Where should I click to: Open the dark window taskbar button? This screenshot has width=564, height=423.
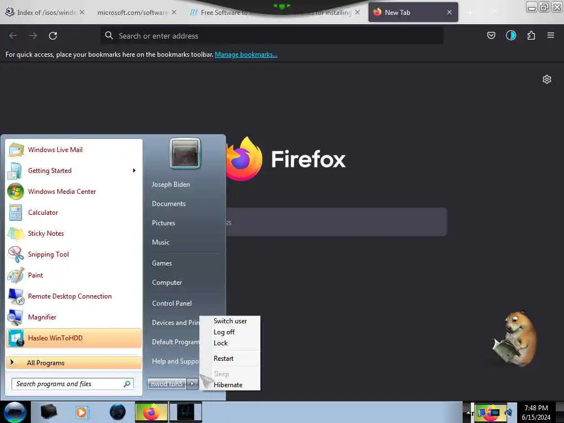point(186,412)
